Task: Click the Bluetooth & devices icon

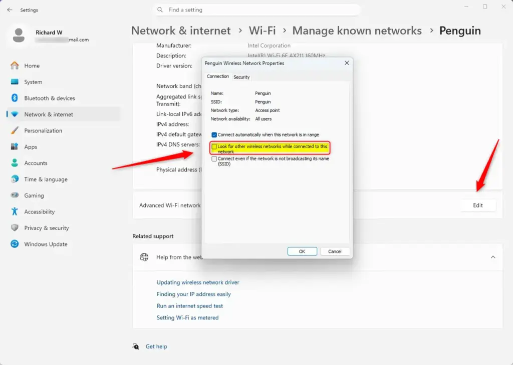Action: point(15,98)
